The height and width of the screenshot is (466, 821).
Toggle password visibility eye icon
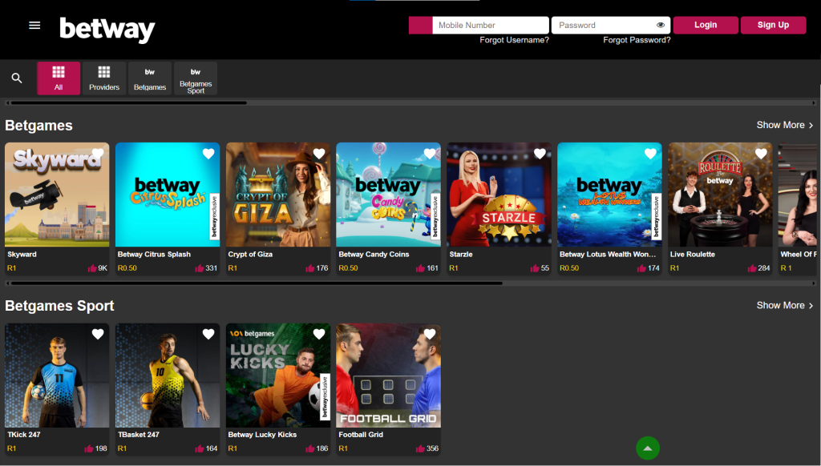[x=661, y=25]
